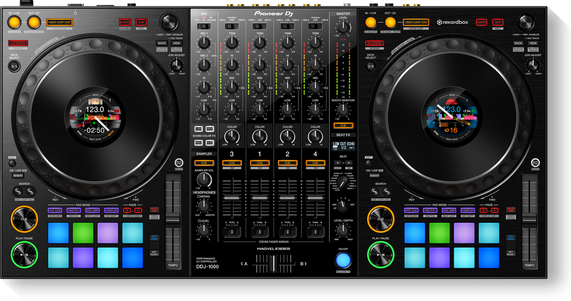Select SAMPLER pad mode on the right deck

(x=468, y=211)
